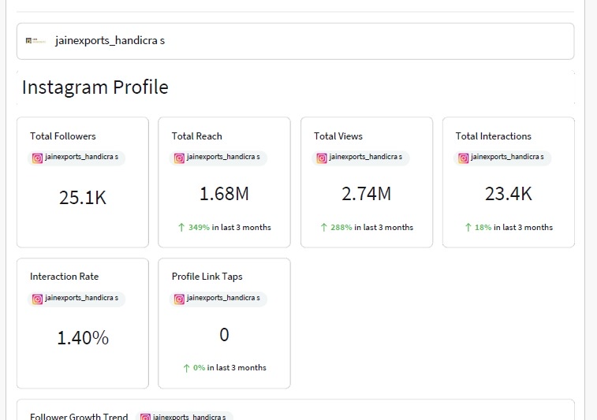The image size is (597, 420).
Task: Select the jainexports_handicrafts account name at top
Action: click(x=110, y=41)
